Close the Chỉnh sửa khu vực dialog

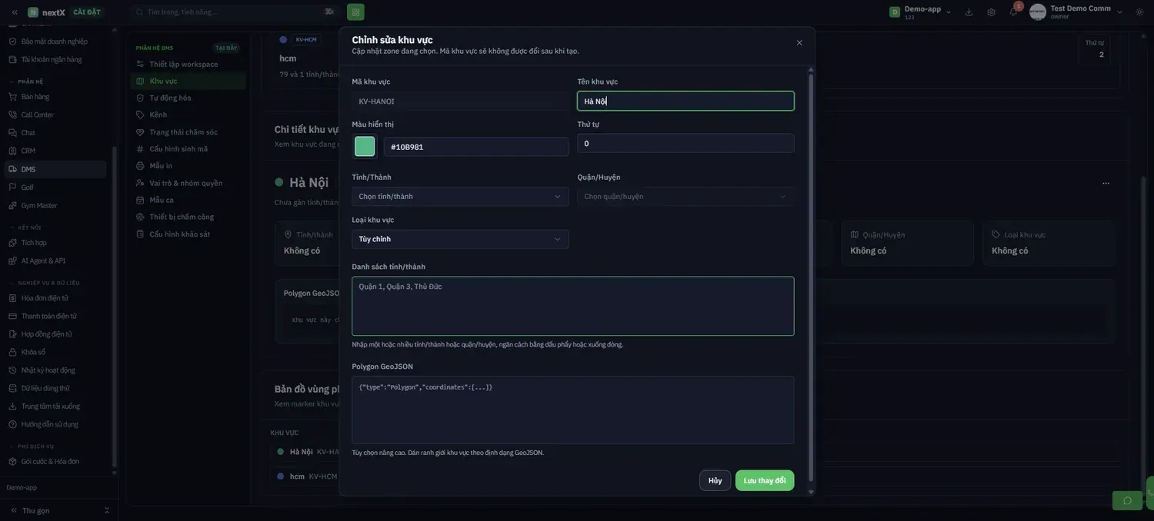click(x=799, y=43)
